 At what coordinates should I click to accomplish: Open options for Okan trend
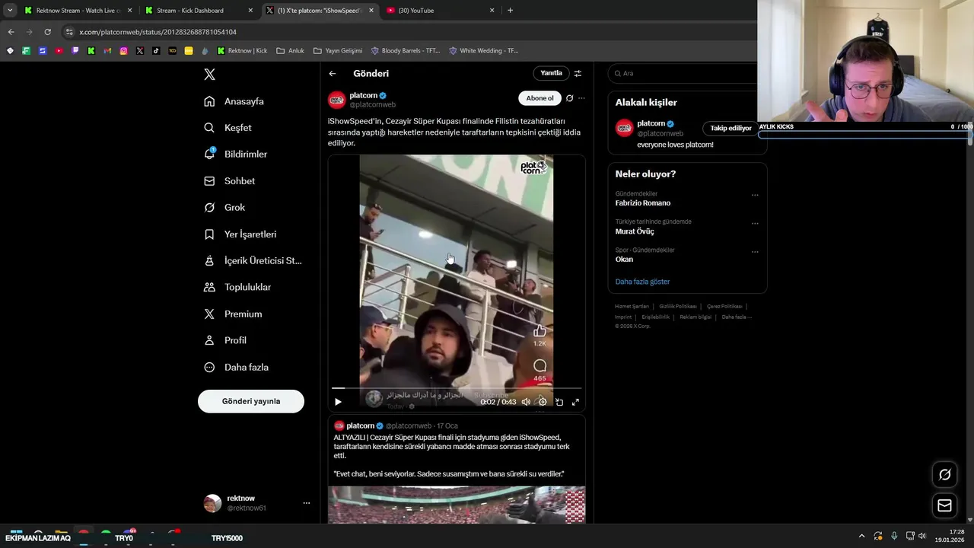tap(755, 252)
